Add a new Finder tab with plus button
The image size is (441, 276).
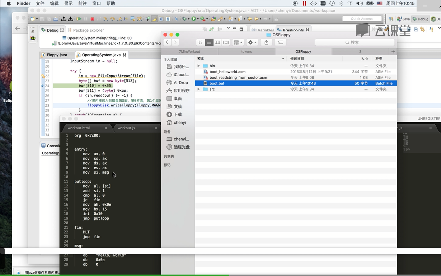[393, 51]
